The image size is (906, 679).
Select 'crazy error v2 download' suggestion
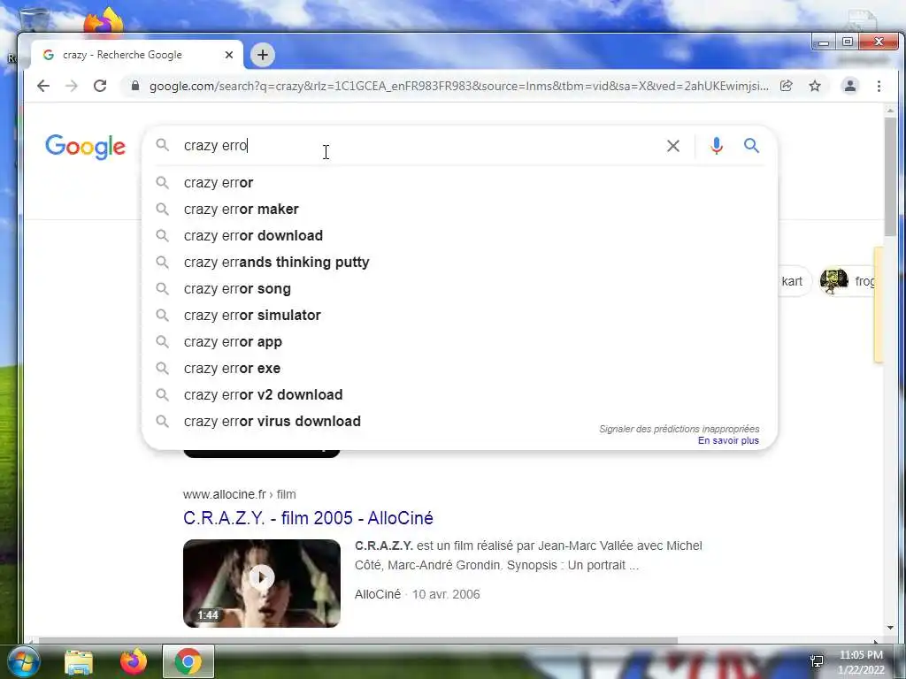[x=459, y=395]
